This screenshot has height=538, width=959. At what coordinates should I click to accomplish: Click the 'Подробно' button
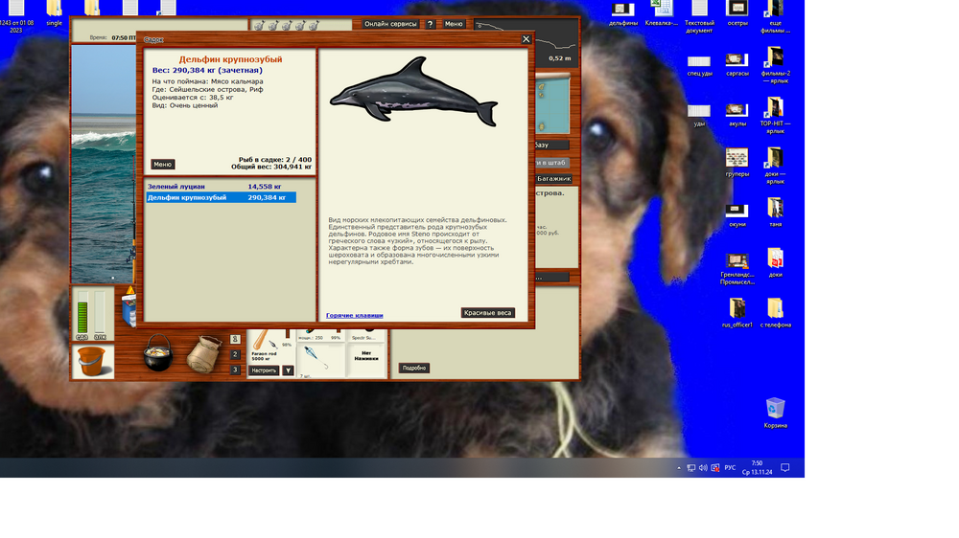coord(414,368)
